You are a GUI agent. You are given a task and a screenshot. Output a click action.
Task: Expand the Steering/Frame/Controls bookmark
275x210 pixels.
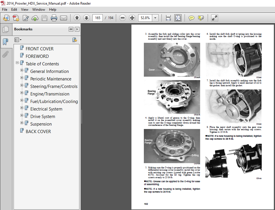(22, 85)
